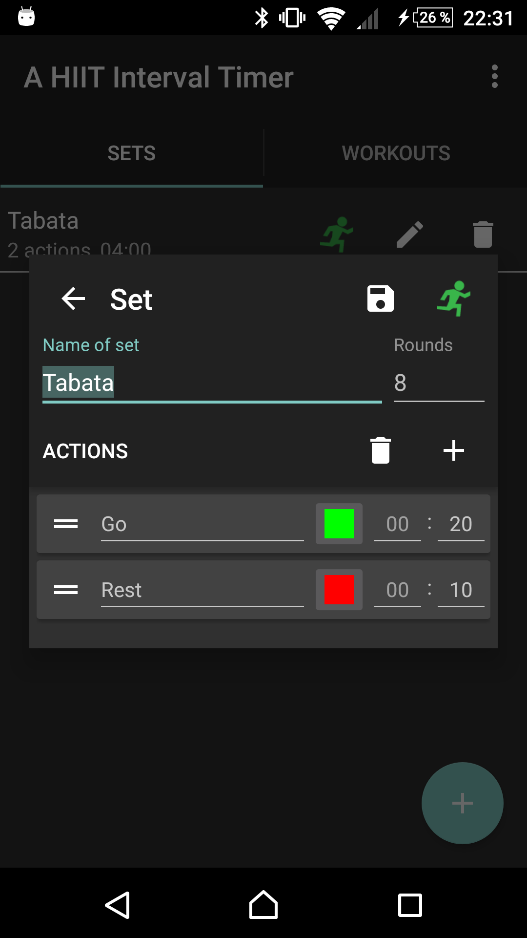Edit the Rounds number field
The width and height of the screenshot is (527, 938).
coord(439,383)
